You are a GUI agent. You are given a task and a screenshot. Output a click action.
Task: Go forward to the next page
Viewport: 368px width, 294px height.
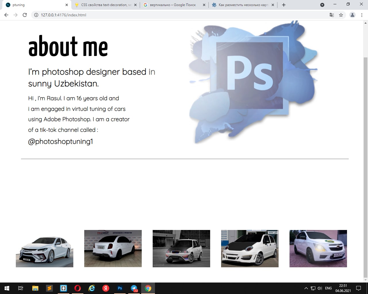coord(16,15)
